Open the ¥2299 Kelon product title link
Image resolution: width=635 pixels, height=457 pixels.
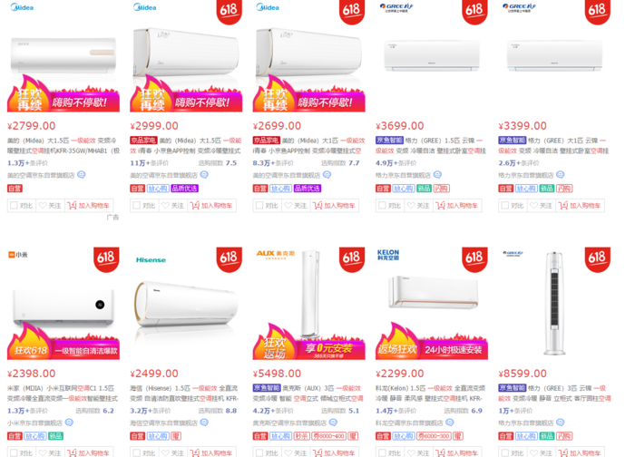[x=431, y=393]
